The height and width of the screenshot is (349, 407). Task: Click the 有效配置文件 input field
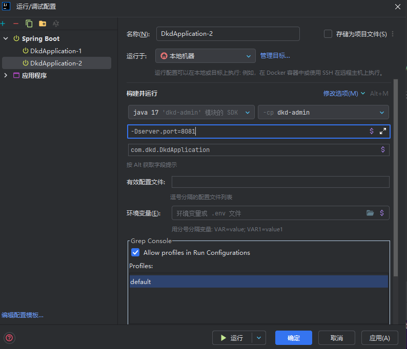click(280, 182)
